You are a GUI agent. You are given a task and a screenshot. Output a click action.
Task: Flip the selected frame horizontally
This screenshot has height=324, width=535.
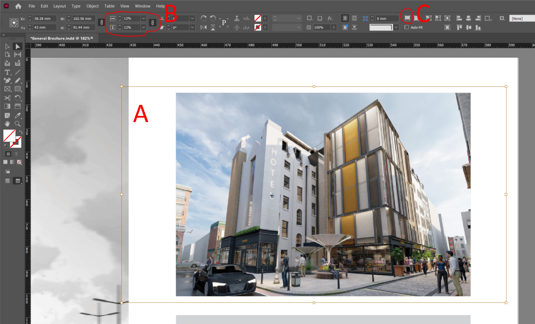[203, 27]
